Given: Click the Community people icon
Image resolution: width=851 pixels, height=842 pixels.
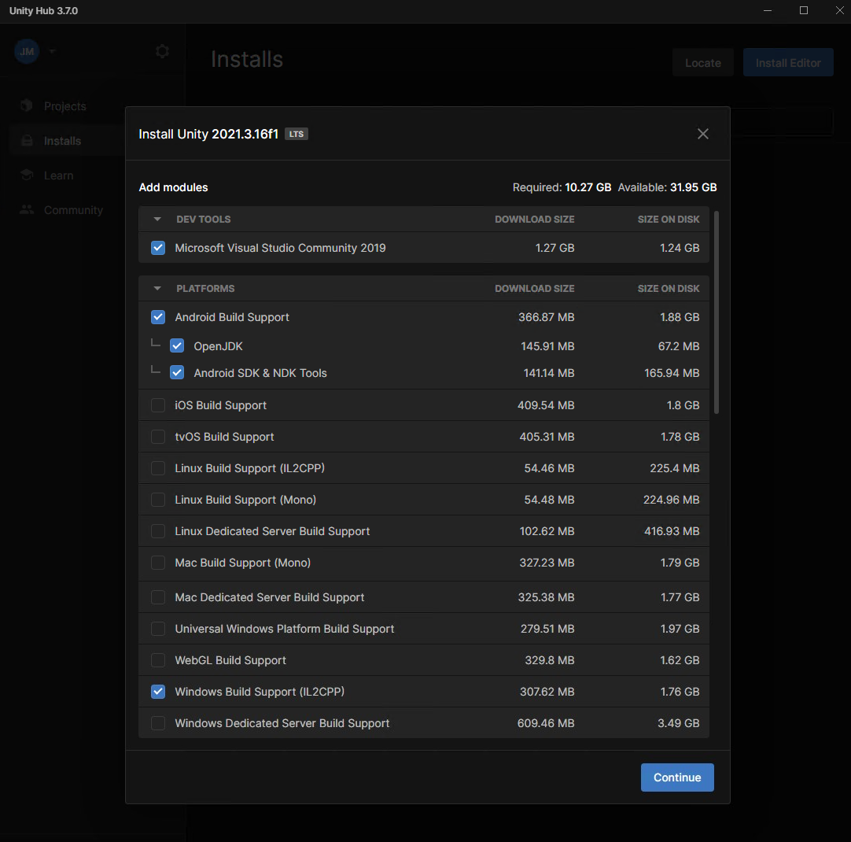Looking at the screenshot, I should coord(28,210).
